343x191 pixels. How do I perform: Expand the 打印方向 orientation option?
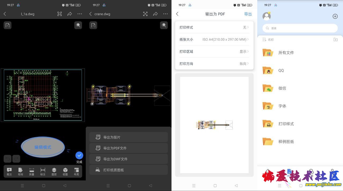(x=214, y=63)
